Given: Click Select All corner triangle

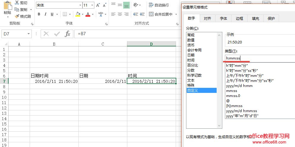Looking at the screenshot, I should click(x=6, y=44).
